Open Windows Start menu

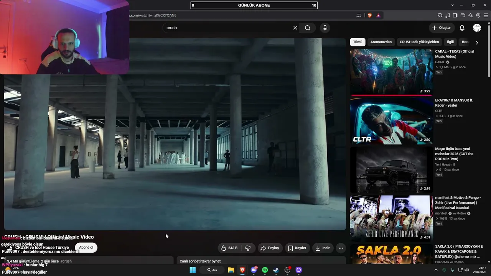tap(193, 270)
